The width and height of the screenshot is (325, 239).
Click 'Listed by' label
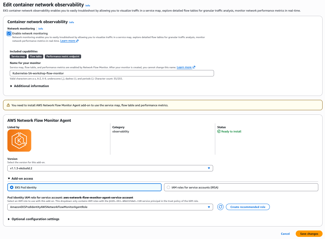tap(13, 127)
